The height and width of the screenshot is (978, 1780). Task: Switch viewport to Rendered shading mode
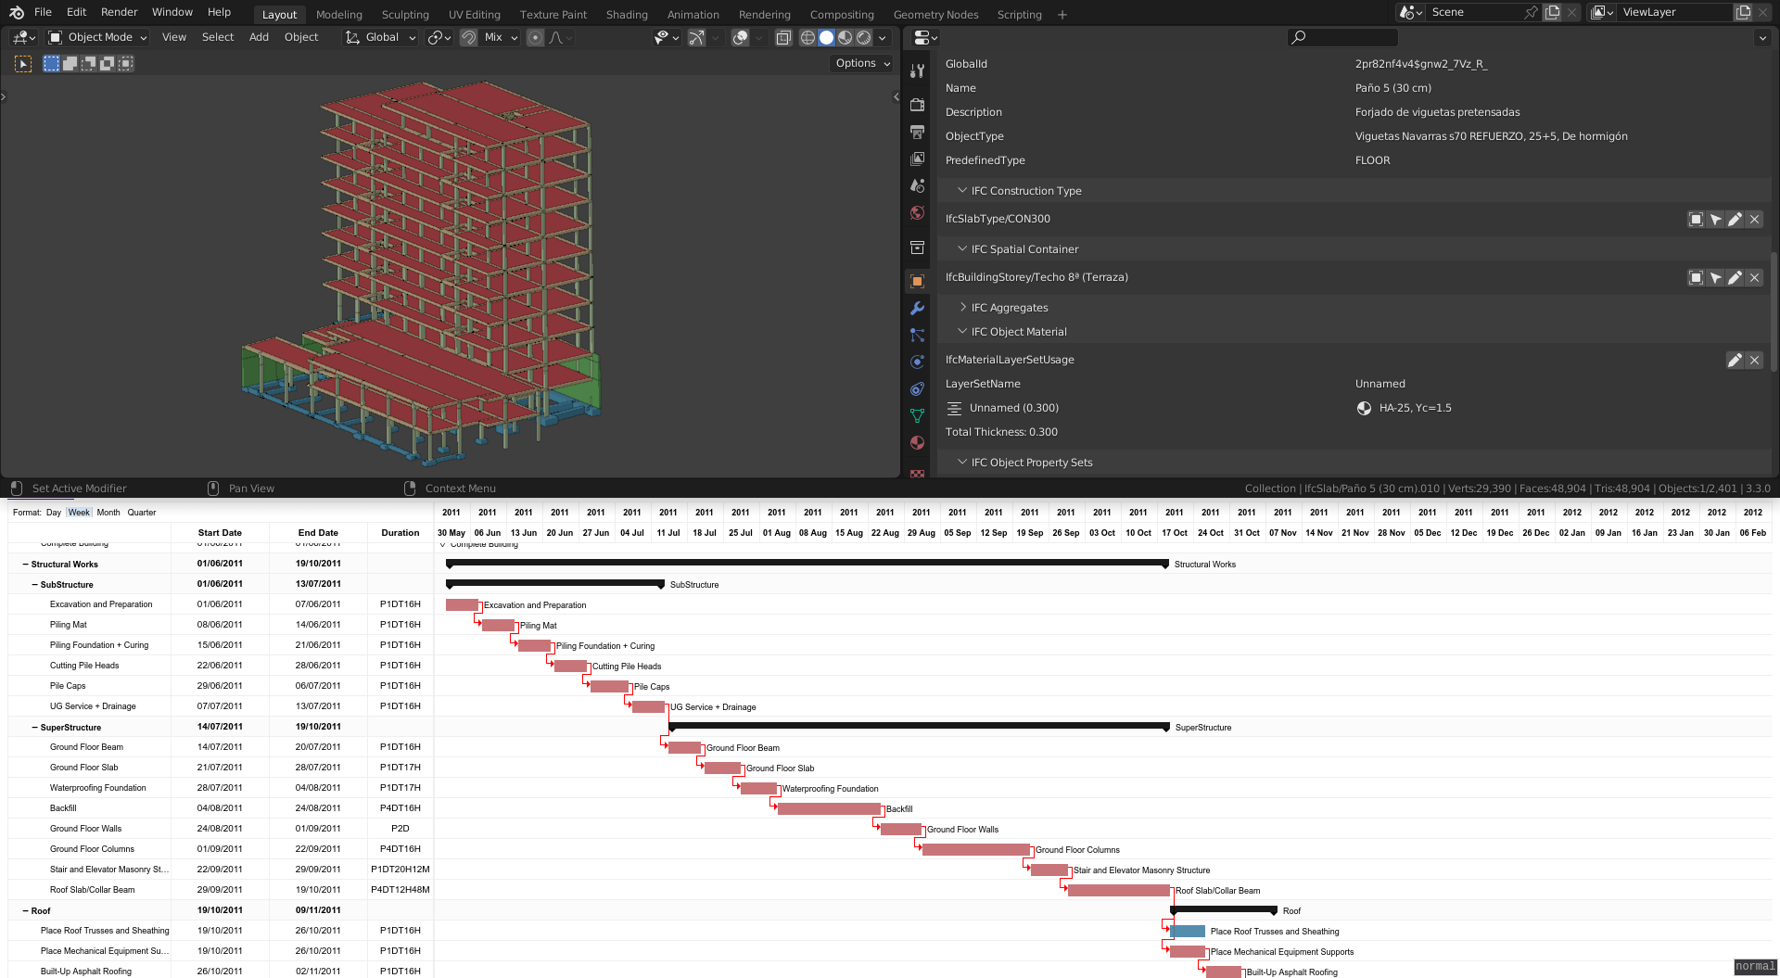tap(863, 37)
